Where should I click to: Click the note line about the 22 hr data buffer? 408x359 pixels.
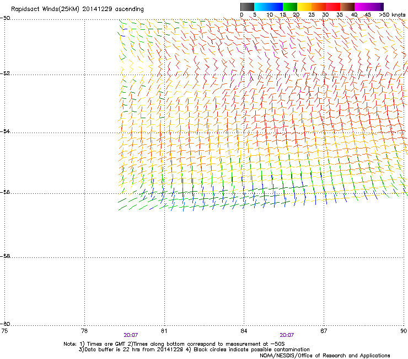click(x=194, y=350)
